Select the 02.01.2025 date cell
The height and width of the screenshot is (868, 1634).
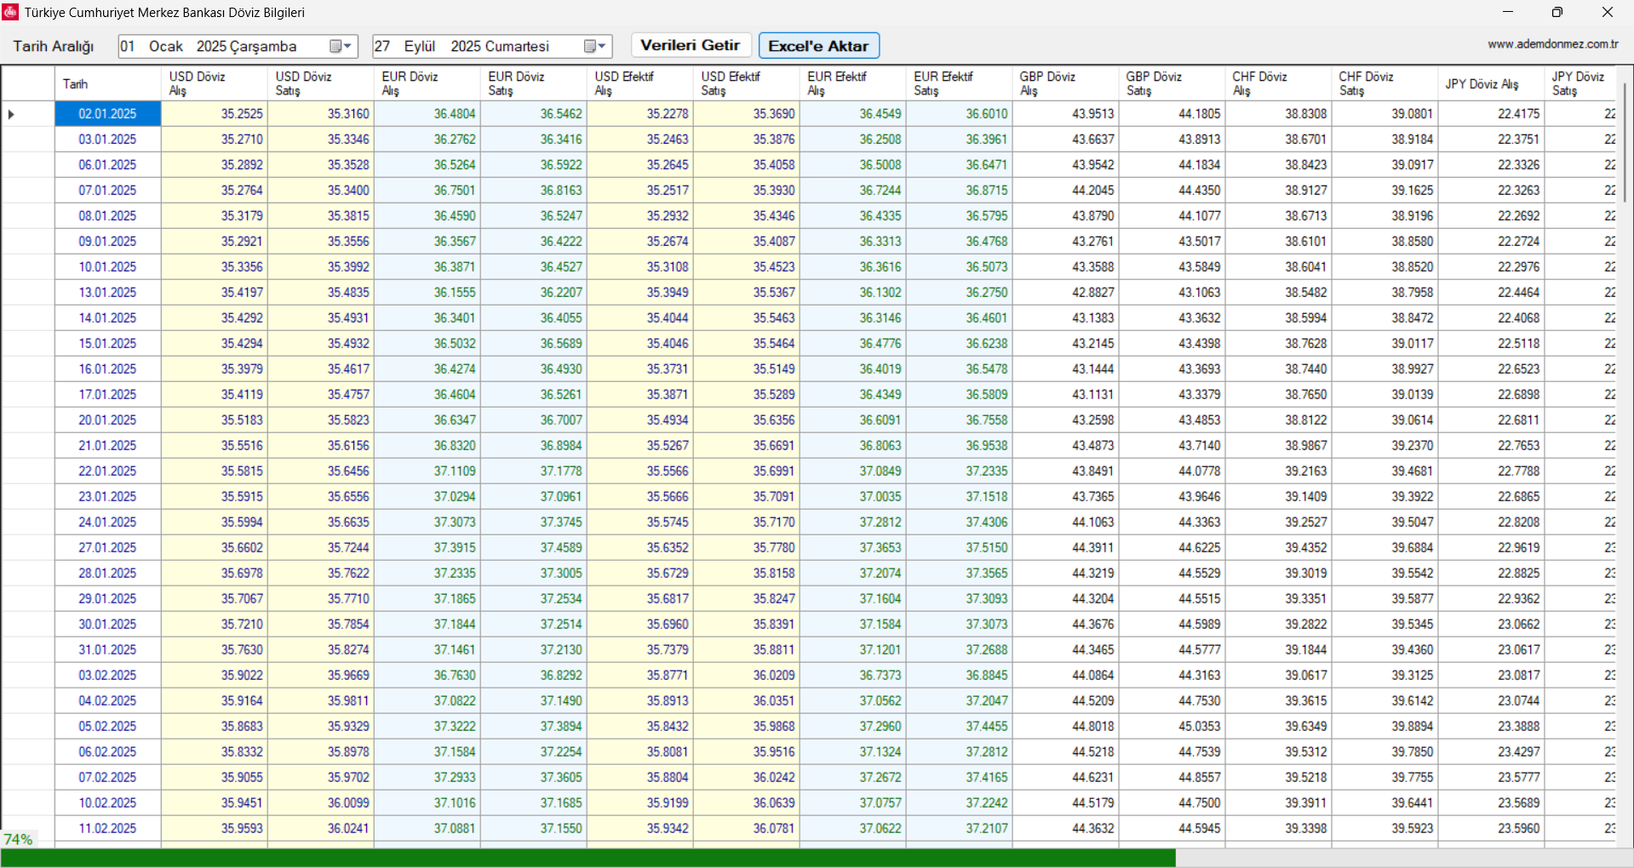[x=107, y=114]
